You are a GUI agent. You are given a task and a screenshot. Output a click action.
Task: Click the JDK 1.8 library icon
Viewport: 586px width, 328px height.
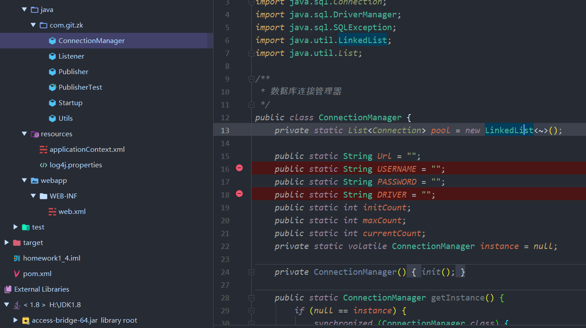(17, 304)
